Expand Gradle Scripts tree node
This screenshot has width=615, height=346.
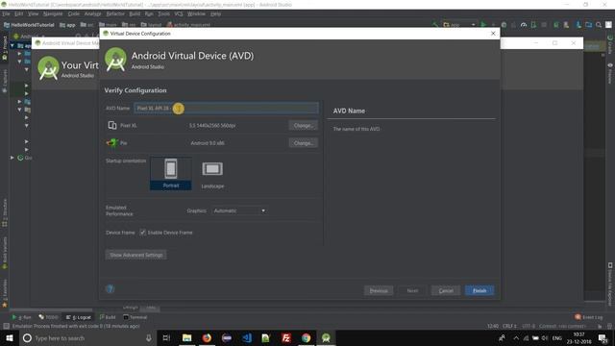12,158
